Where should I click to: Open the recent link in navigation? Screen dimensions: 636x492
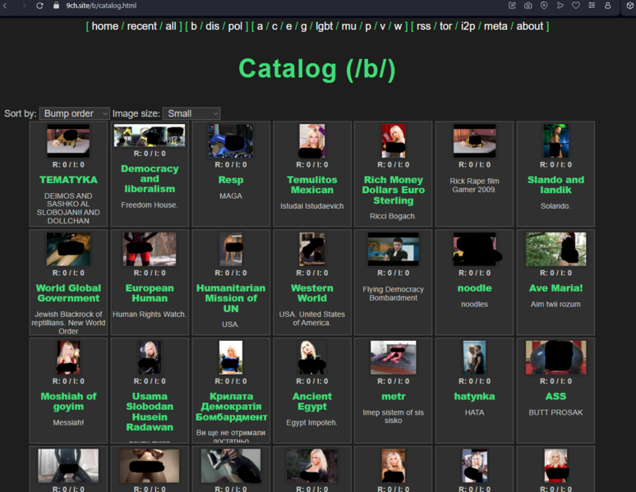141,26
